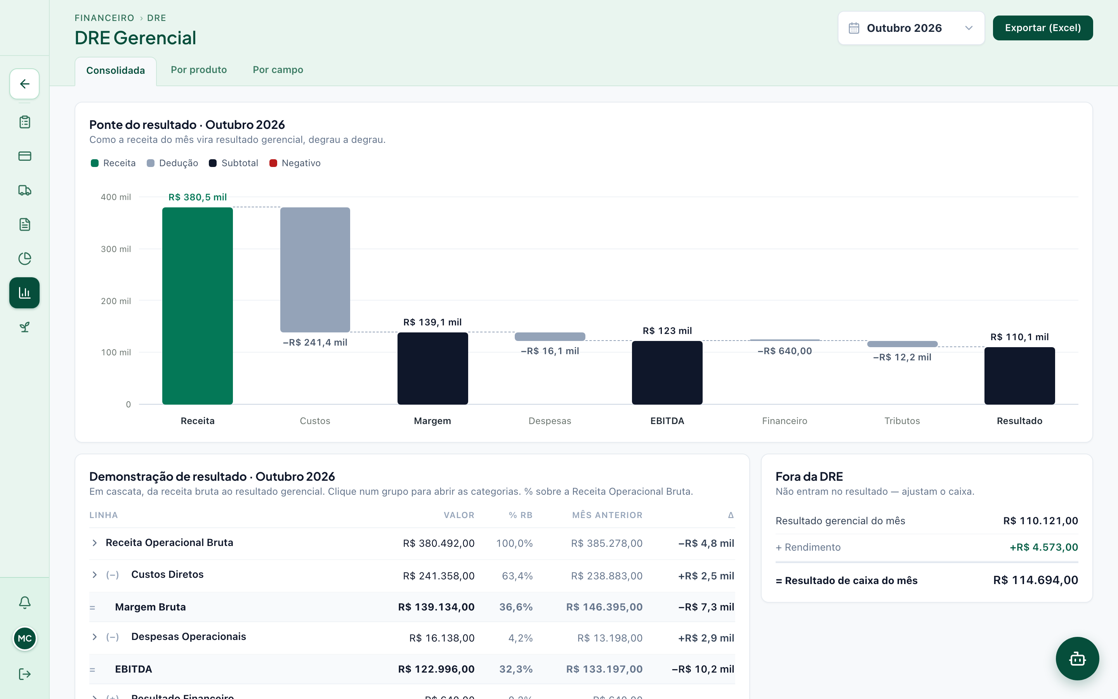The image size is (1118, 699).
Task: Open the document sidebar icon
Action: coord(24,225)
